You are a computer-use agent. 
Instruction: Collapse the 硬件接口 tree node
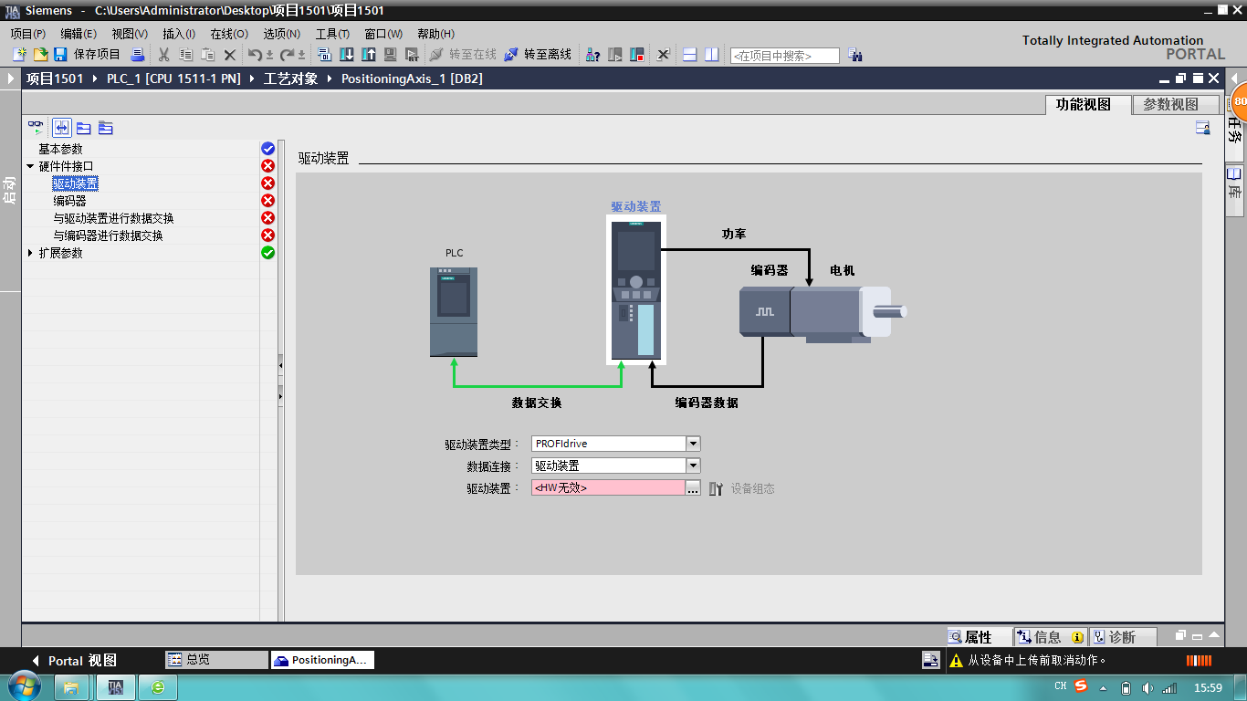[31, 166]
